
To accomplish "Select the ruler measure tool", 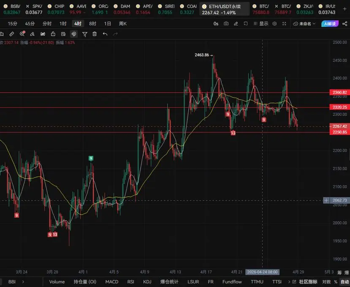I will (11, 34).
